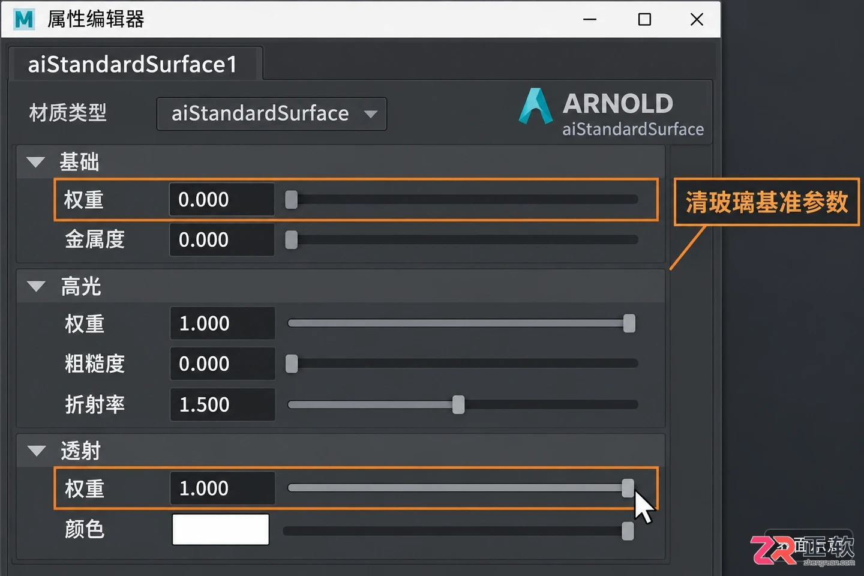
Task: Close the 属性编辑器 window
Action: (697, 19)
